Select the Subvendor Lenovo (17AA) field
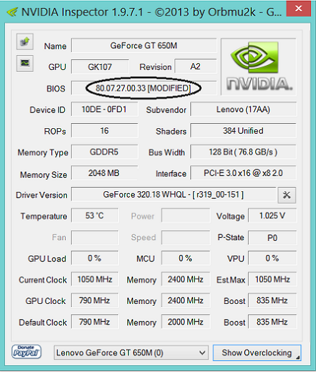The height and width of the screenshot is (372, 316). click(x=244, y=109)
